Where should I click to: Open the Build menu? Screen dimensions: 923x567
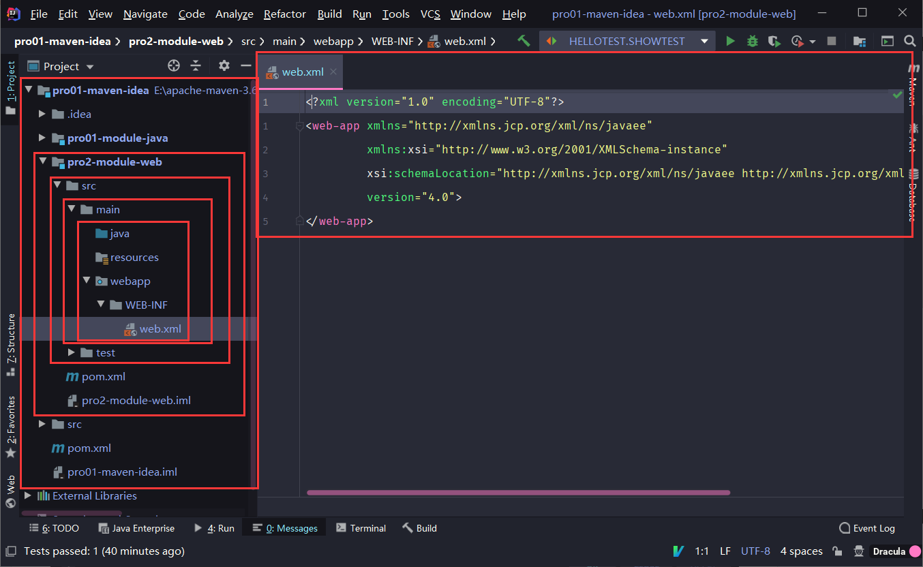pyautogui.click(x=330, y=14)
